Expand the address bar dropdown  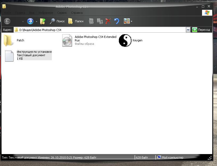coord(188,30)
